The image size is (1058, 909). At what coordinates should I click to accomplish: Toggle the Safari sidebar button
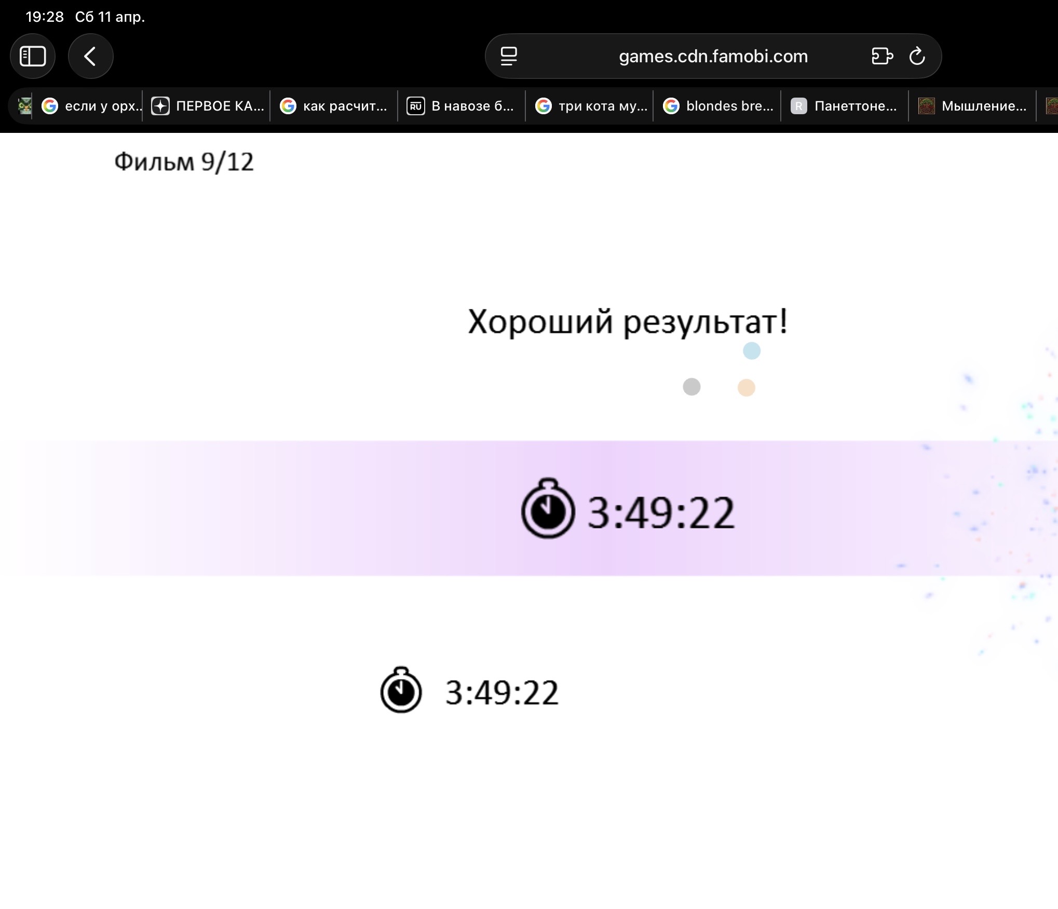[33, 56]
